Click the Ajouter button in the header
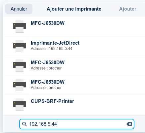Screen dimensions: 145x133 (128, 9)
